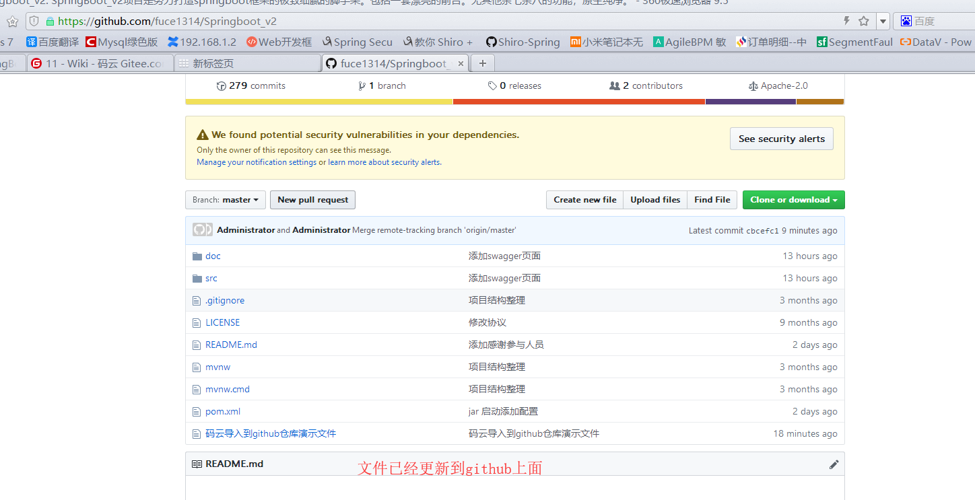Viewport: 975px width, 500px height.
Task: Switch to the 11 - Wiki 码云 Gitee tab
Action: [100, 64]
